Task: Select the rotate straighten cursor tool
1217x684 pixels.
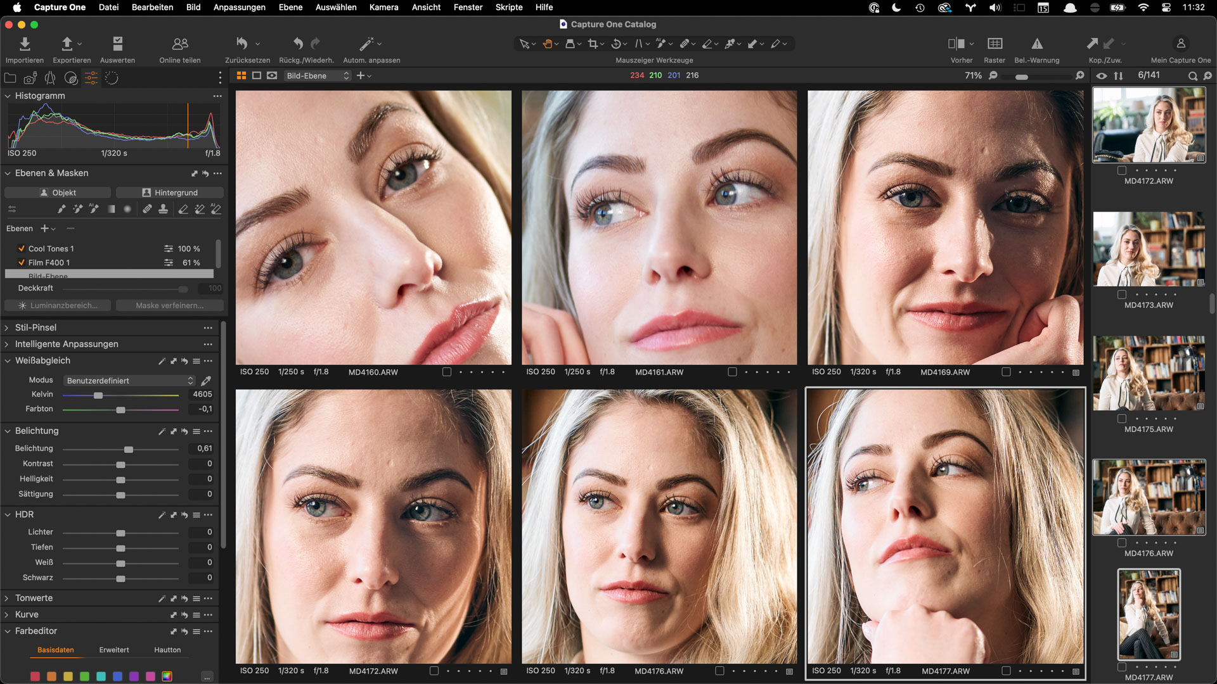Action: [x=615, y=44]
